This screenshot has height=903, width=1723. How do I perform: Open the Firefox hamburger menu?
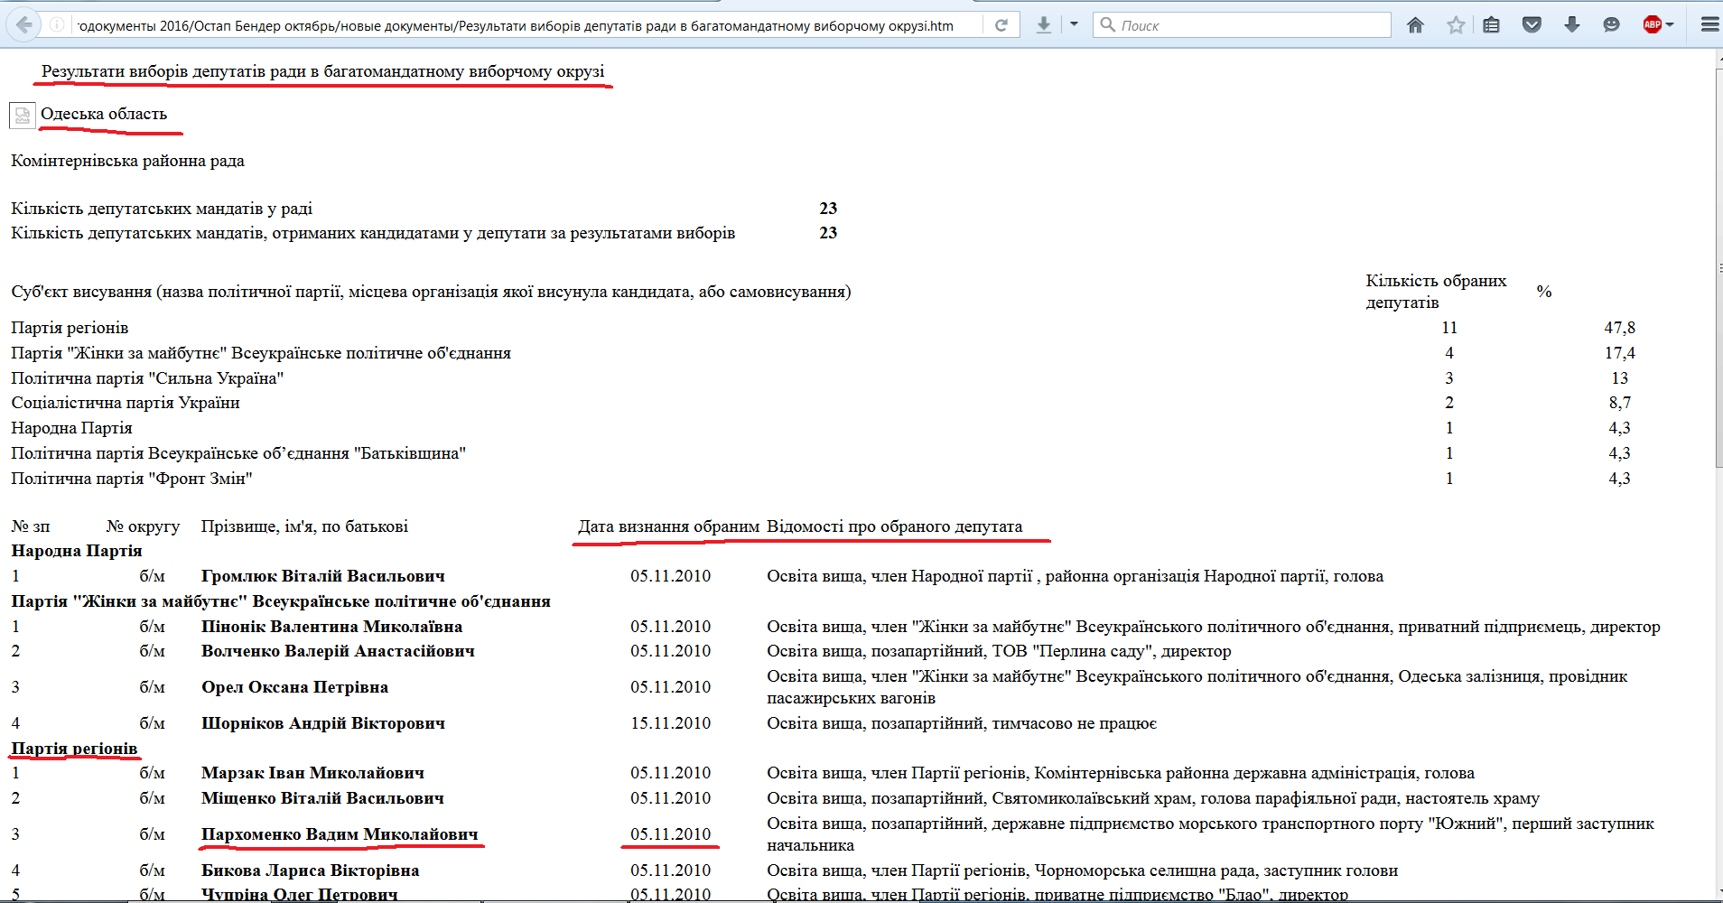[x=1709, y=25]
